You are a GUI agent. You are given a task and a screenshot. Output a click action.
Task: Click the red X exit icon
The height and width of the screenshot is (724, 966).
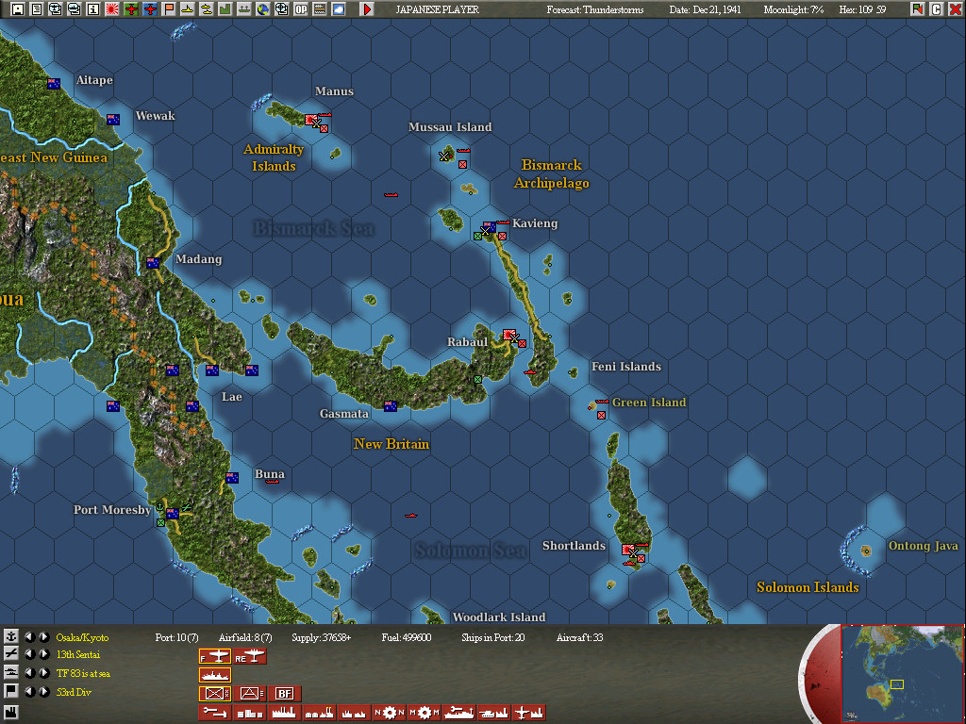955,9
